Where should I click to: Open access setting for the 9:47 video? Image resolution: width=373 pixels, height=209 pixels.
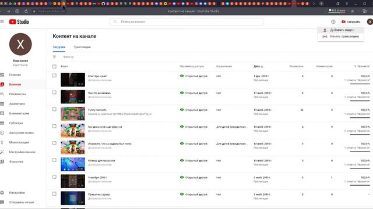[193, 93]
